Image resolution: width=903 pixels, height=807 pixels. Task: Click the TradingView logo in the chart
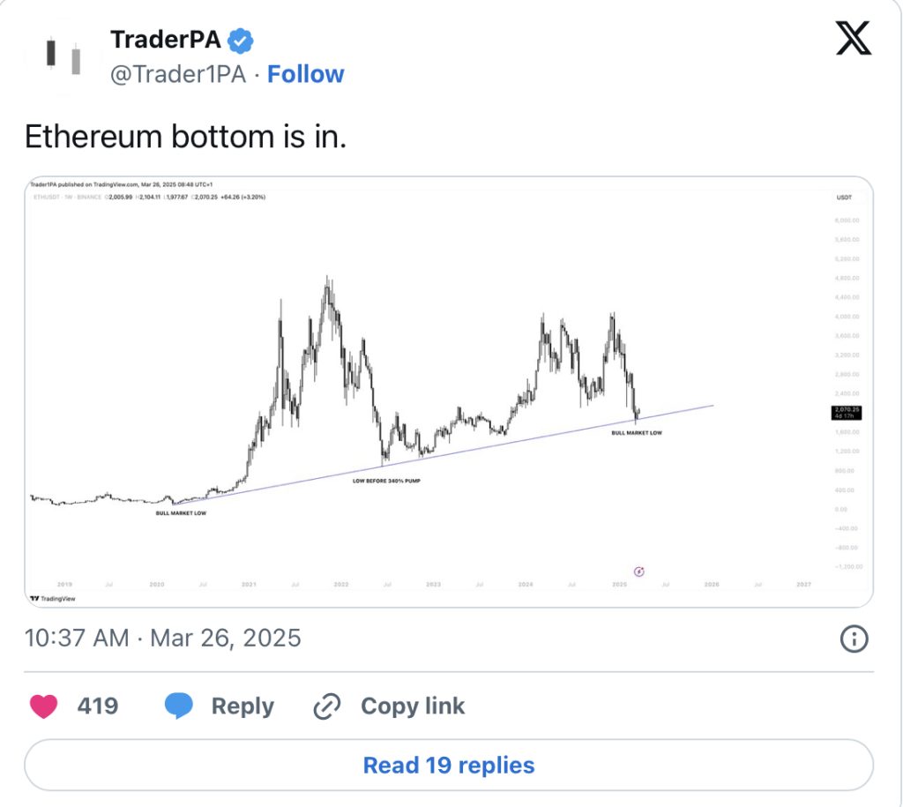point(53,599)
